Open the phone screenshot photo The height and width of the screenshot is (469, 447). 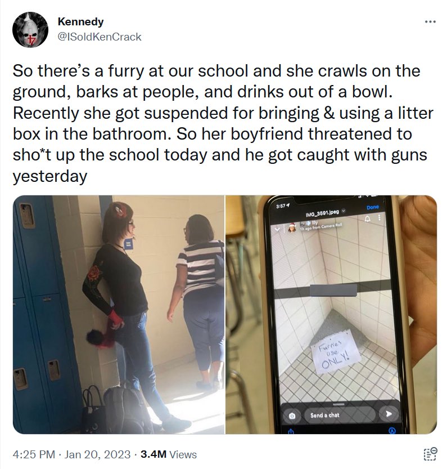coord(331,314)
